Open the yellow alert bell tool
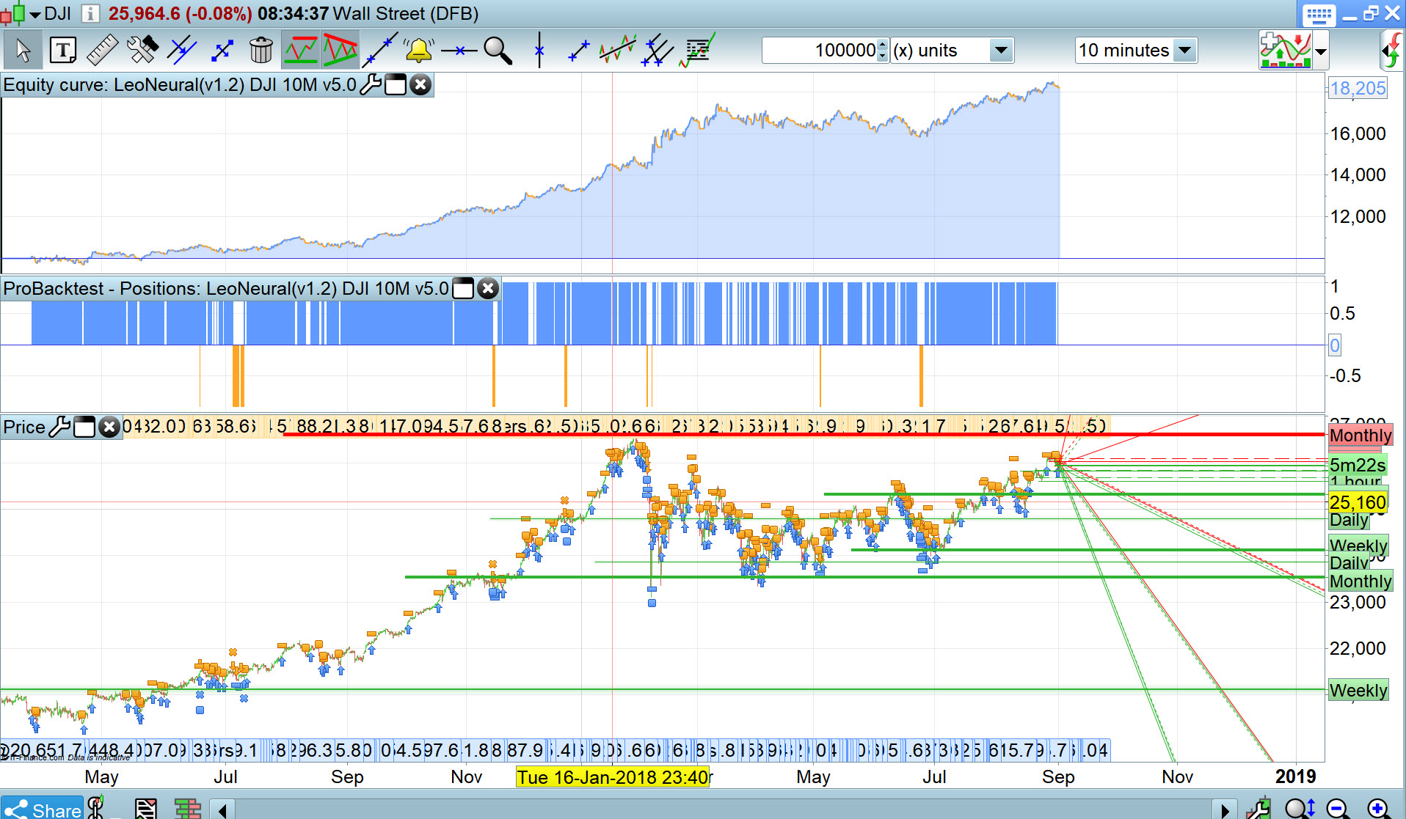This screenshot has width=1406, height=819. coord(419,51)
